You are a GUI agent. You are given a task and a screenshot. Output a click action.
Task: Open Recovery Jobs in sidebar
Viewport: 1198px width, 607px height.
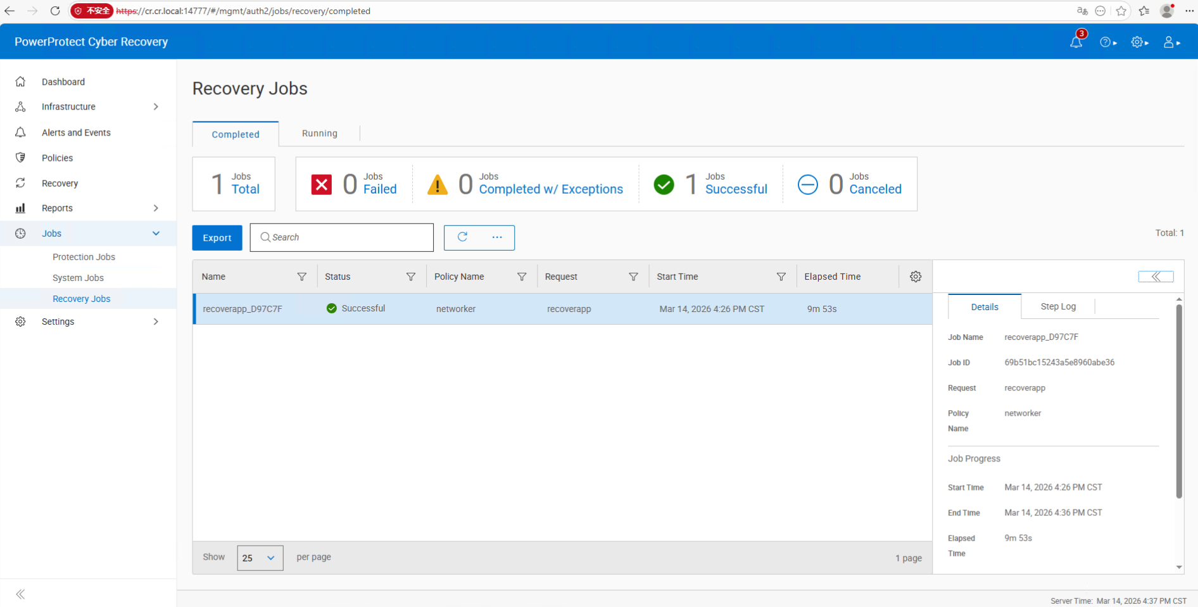(x=82, y=299)
